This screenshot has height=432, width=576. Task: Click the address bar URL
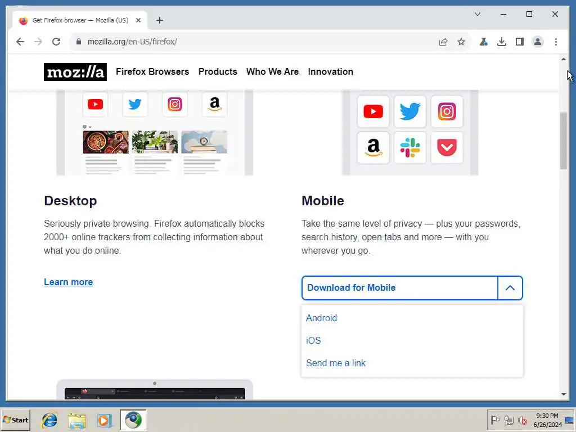(x=132, y=42)
